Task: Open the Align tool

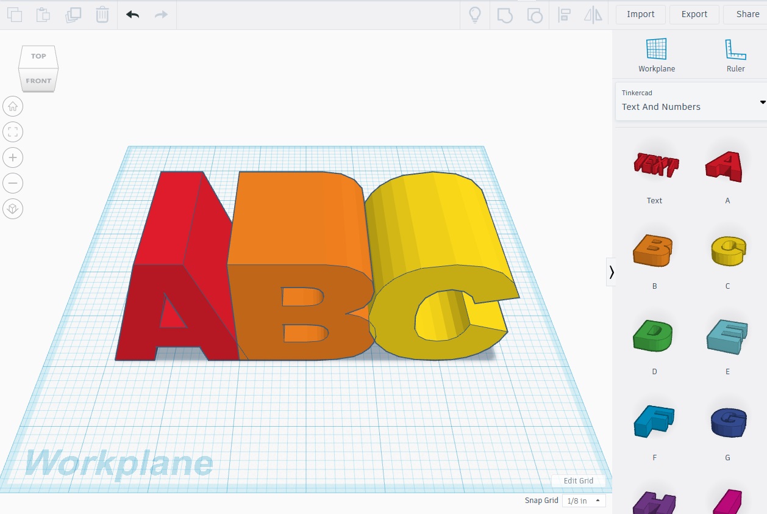Action: click(x=564, y=15)
